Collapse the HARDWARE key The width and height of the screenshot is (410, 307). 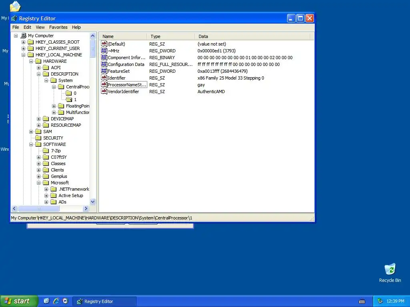point(31,61)
